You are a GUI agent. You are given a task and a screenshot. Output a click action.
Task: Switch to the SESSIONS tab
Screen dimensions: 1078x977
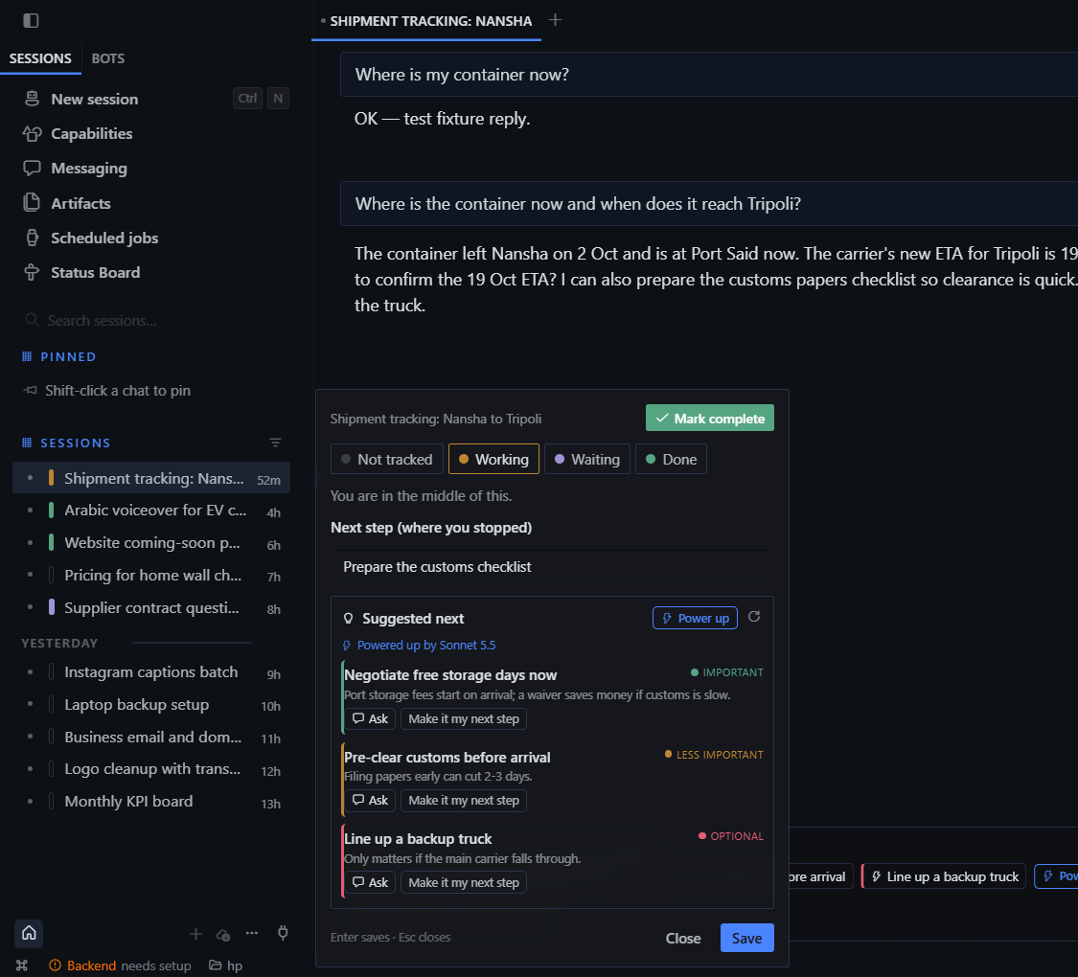[40, 58]
